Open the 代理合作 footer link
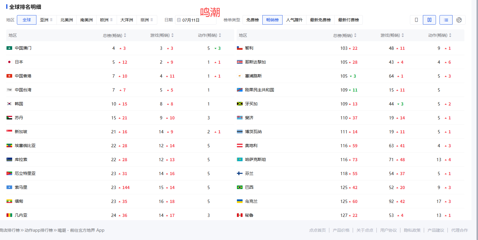 click(x=460, y=230)
